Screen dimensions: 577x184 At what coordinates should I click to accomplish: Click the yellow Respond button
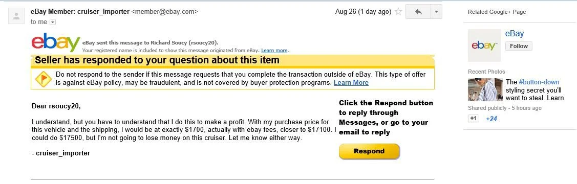tap(369, 151)
